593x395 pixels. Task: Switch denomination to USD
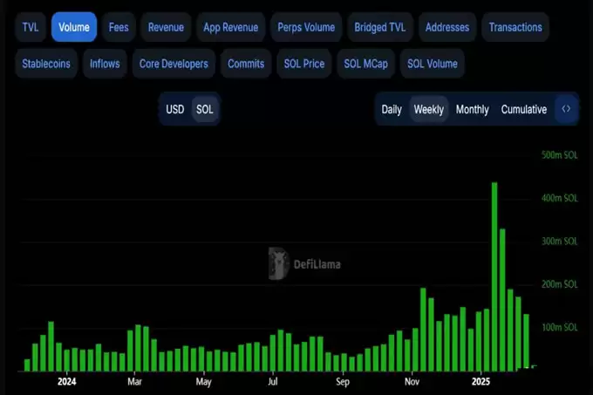coord(174,110)
